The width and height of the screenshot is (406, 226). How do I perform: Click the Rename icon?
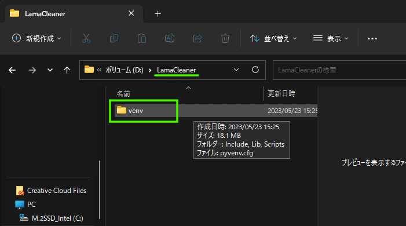tap(170, 38)
